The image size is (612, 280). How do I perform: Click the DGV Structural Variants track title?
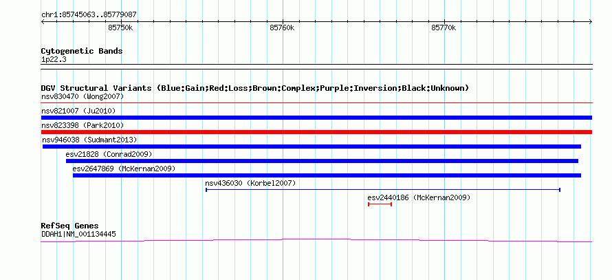point(255,88)
